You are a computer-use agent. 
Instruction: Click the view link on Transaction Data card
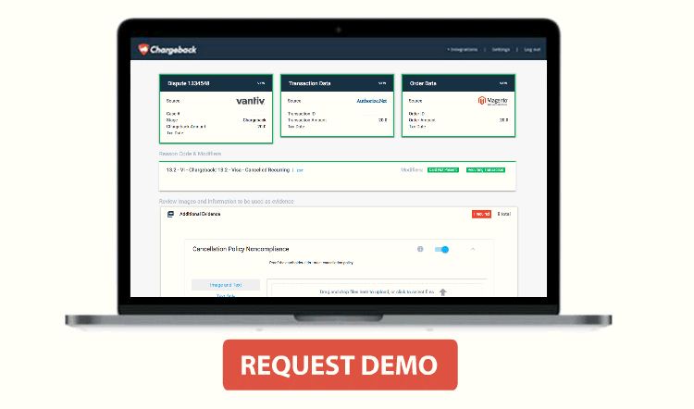381,82
